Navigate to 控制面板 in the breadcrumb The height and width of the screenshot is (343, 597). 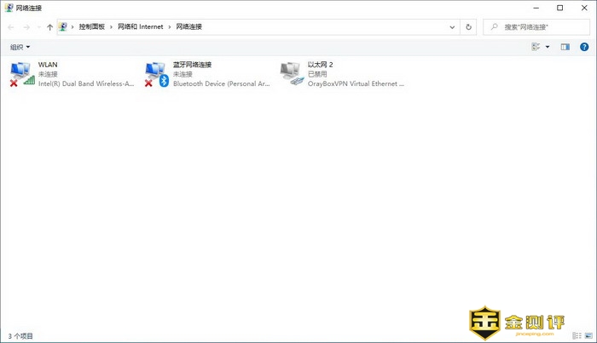click(91, 27)
